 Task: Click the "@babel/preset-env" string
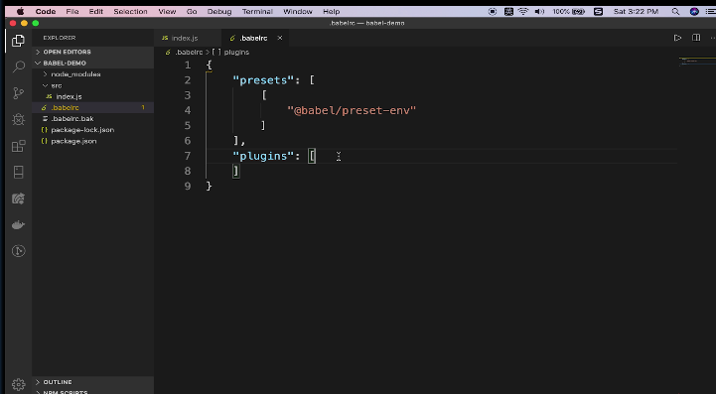[x=352, y=110]
